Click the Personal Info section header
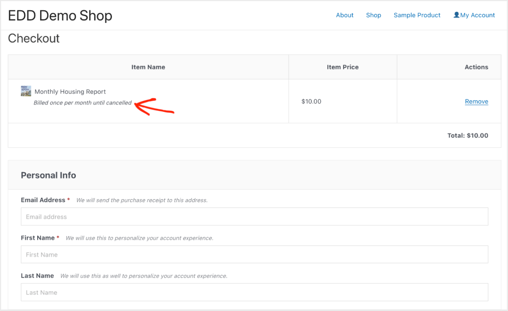The height and width of the screenshot is (311, 508). click(x=48, y=175)
